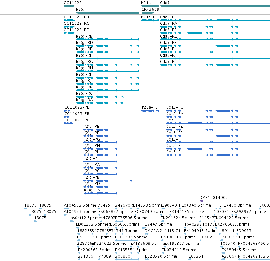Image resolution: width=270 pixels, height=261 pixels.
Task: Click the Cda5-PJ protein label
Action: [x=174, y=152]
